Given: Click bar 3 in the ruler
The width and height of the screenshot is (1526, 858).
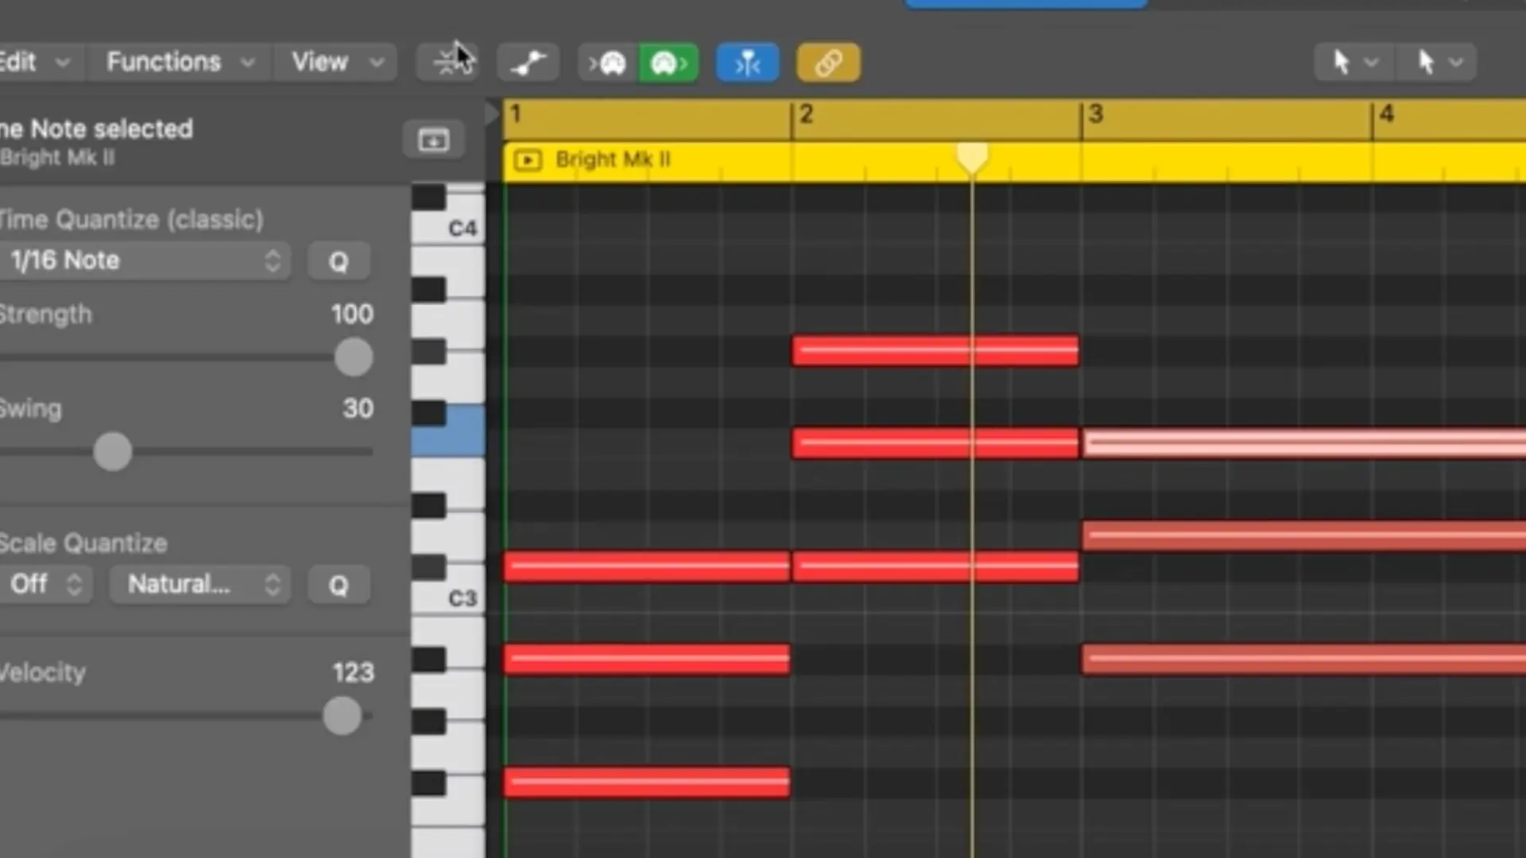Looking at the screenshot, I should point(1096,114).
